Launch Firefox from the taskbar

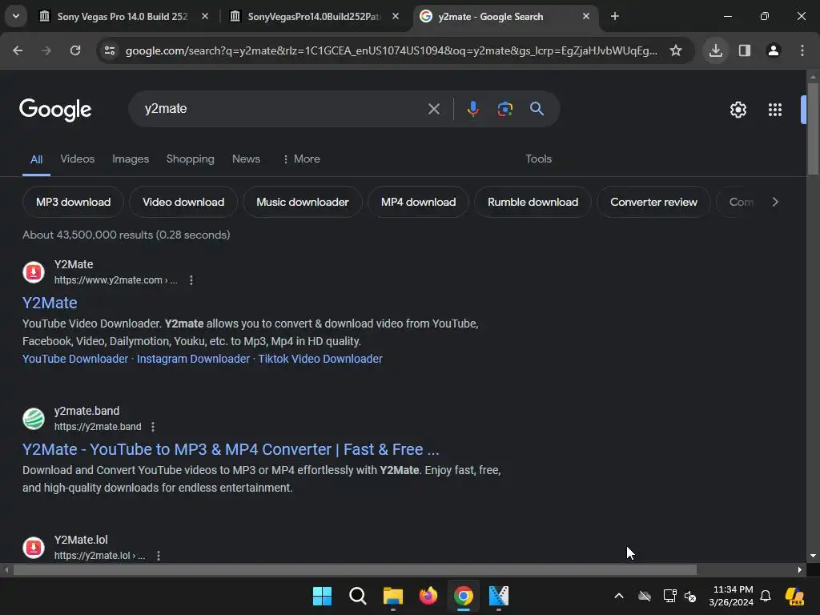(x=428, y=596)
